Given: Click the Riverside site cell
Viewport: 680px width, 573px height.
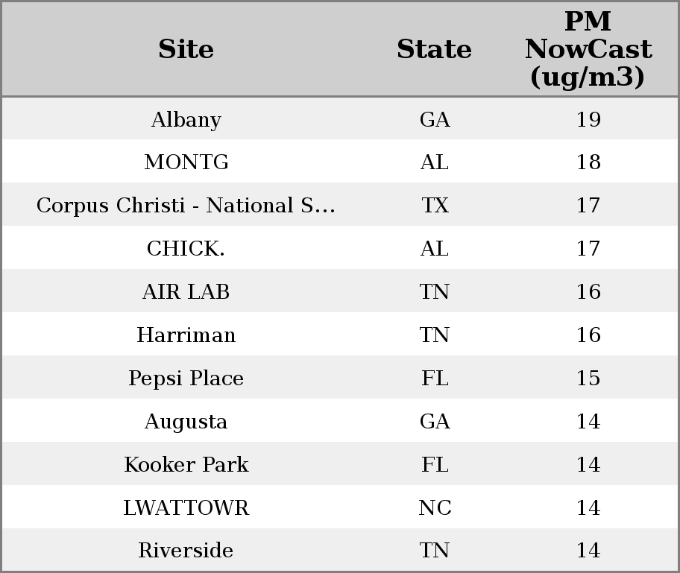Looking at the screenshot, I should 186,551.
